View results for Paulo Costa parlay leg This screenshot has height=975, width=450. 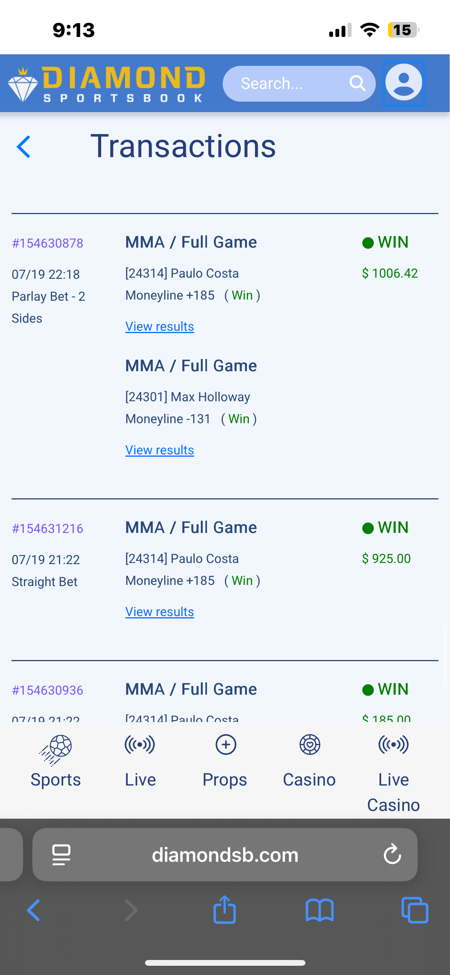(160, 327)
